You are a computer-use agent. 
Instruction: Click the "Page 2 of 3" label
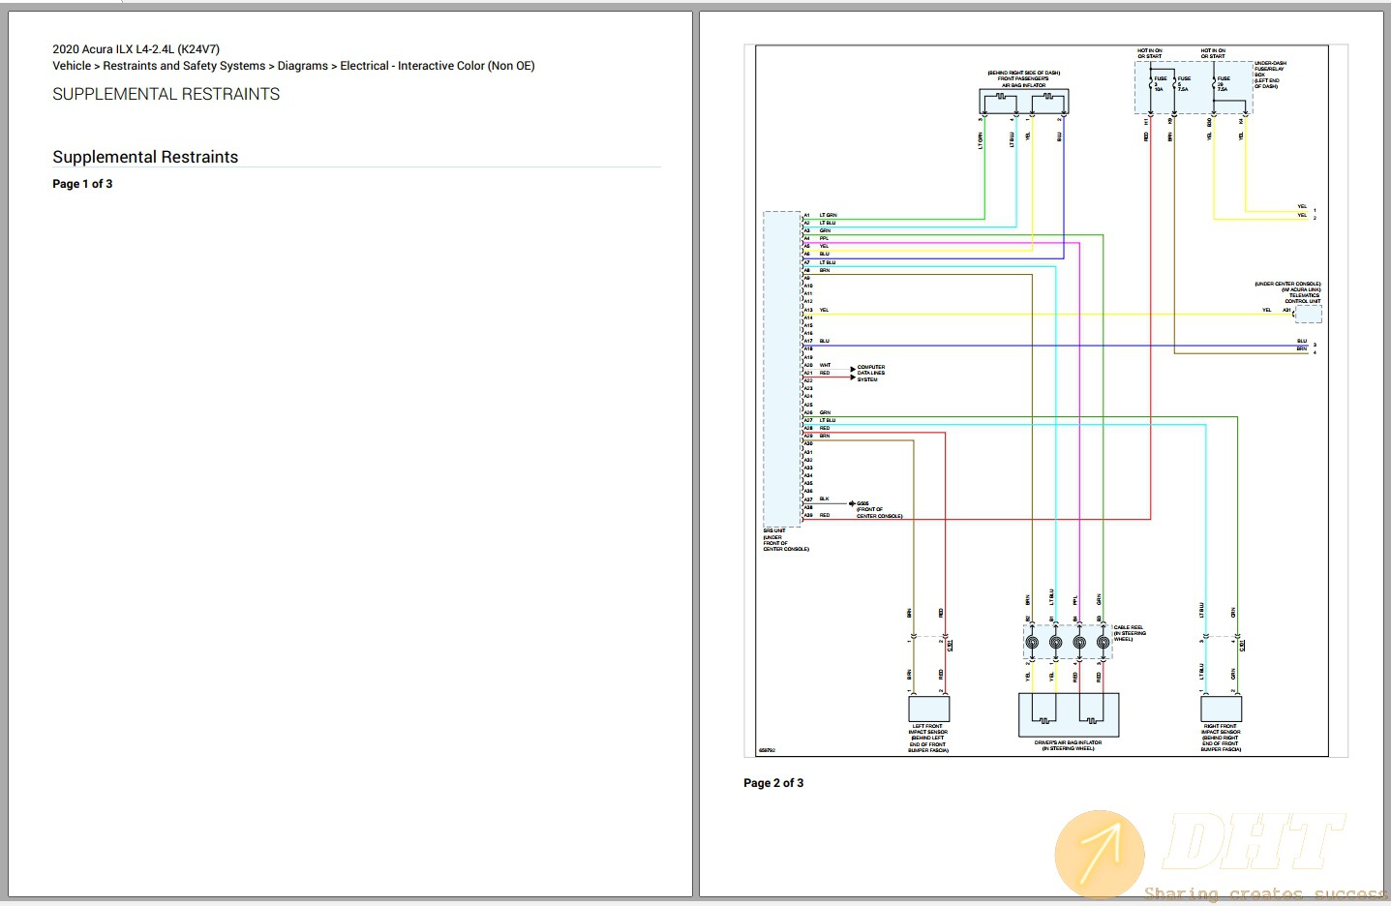773,783
